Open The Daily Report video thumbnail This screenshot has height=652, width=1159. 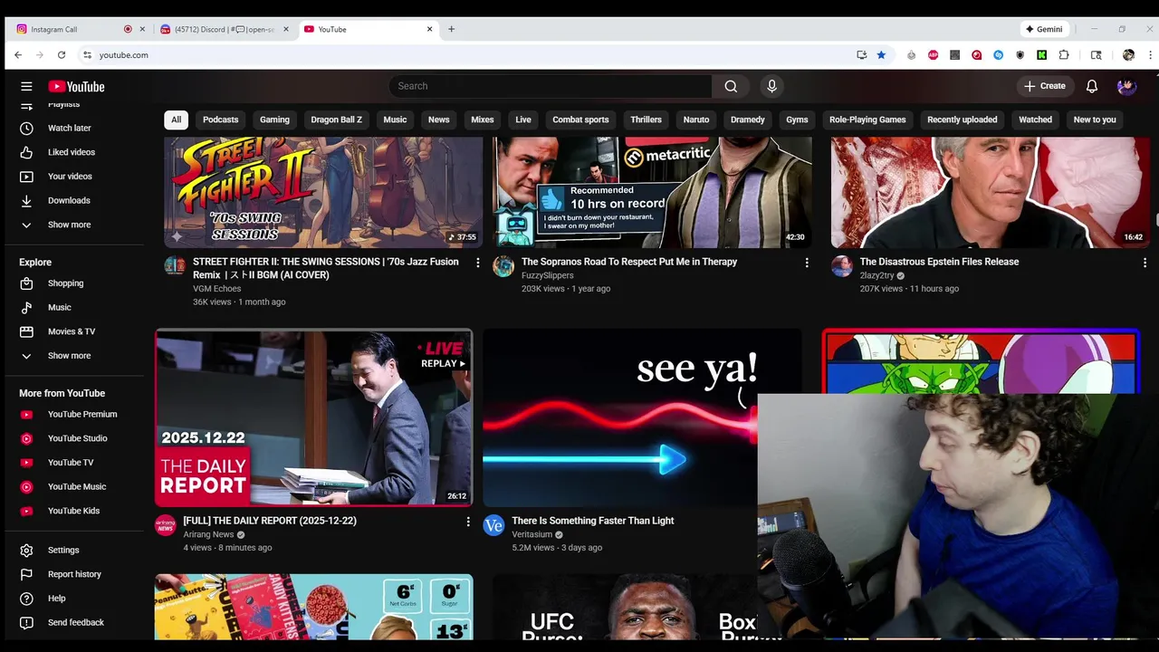[x=313, y=417]
